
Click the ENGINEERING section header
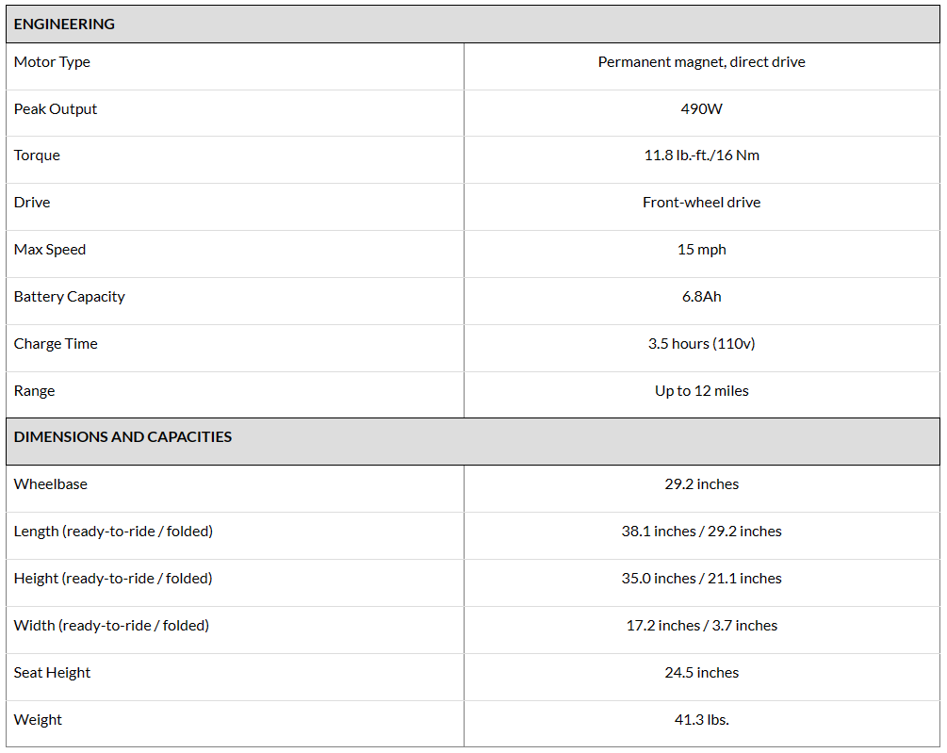[x=64, y=25]
